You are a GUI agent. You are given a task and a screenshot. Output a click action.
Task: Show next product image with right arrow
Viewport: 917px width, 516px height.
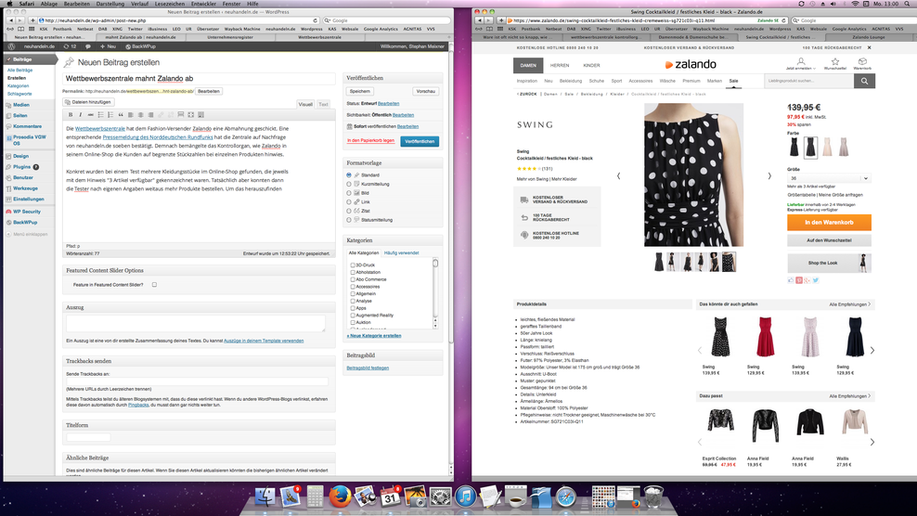click(x=769, y=175)
